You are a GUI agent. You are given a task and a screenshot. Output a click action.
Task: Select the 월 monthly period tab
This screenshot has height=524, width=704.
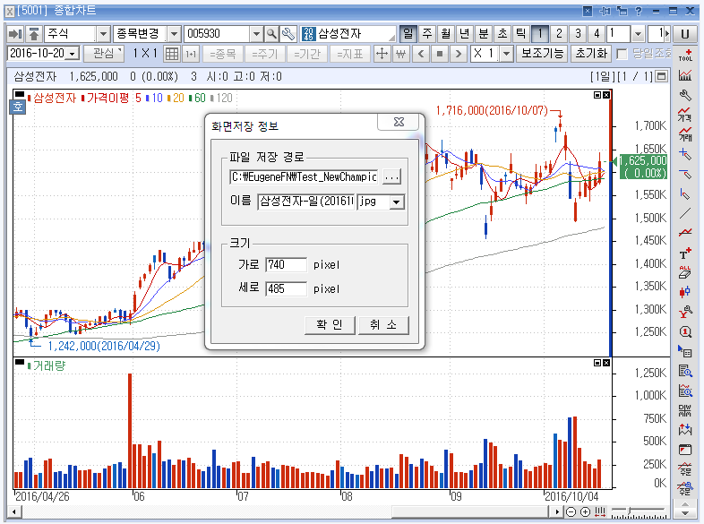click(446, 34)
